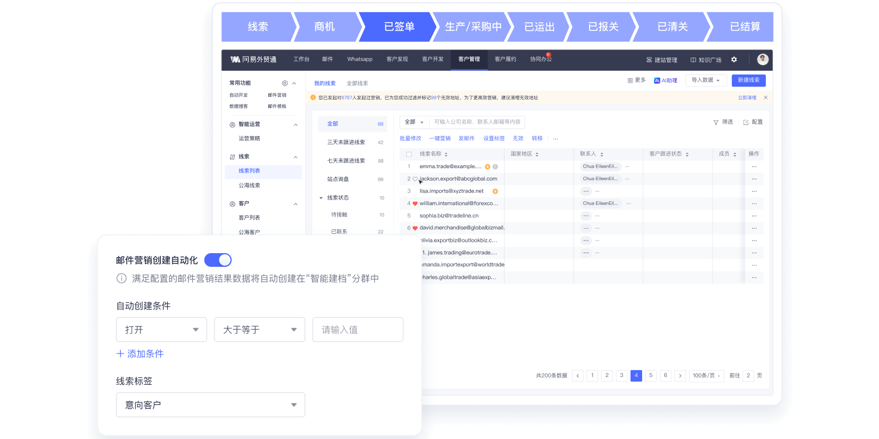
Task: Open the 客户履约 menu item
Action: pos(506,59)
